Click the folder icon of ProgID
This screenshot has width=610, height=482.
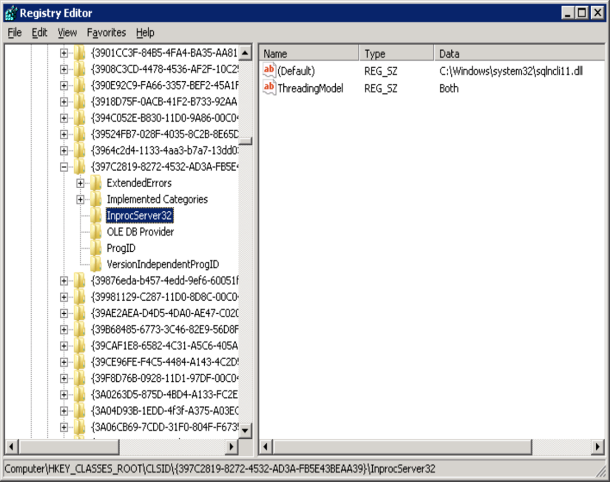tap(96, 248)
